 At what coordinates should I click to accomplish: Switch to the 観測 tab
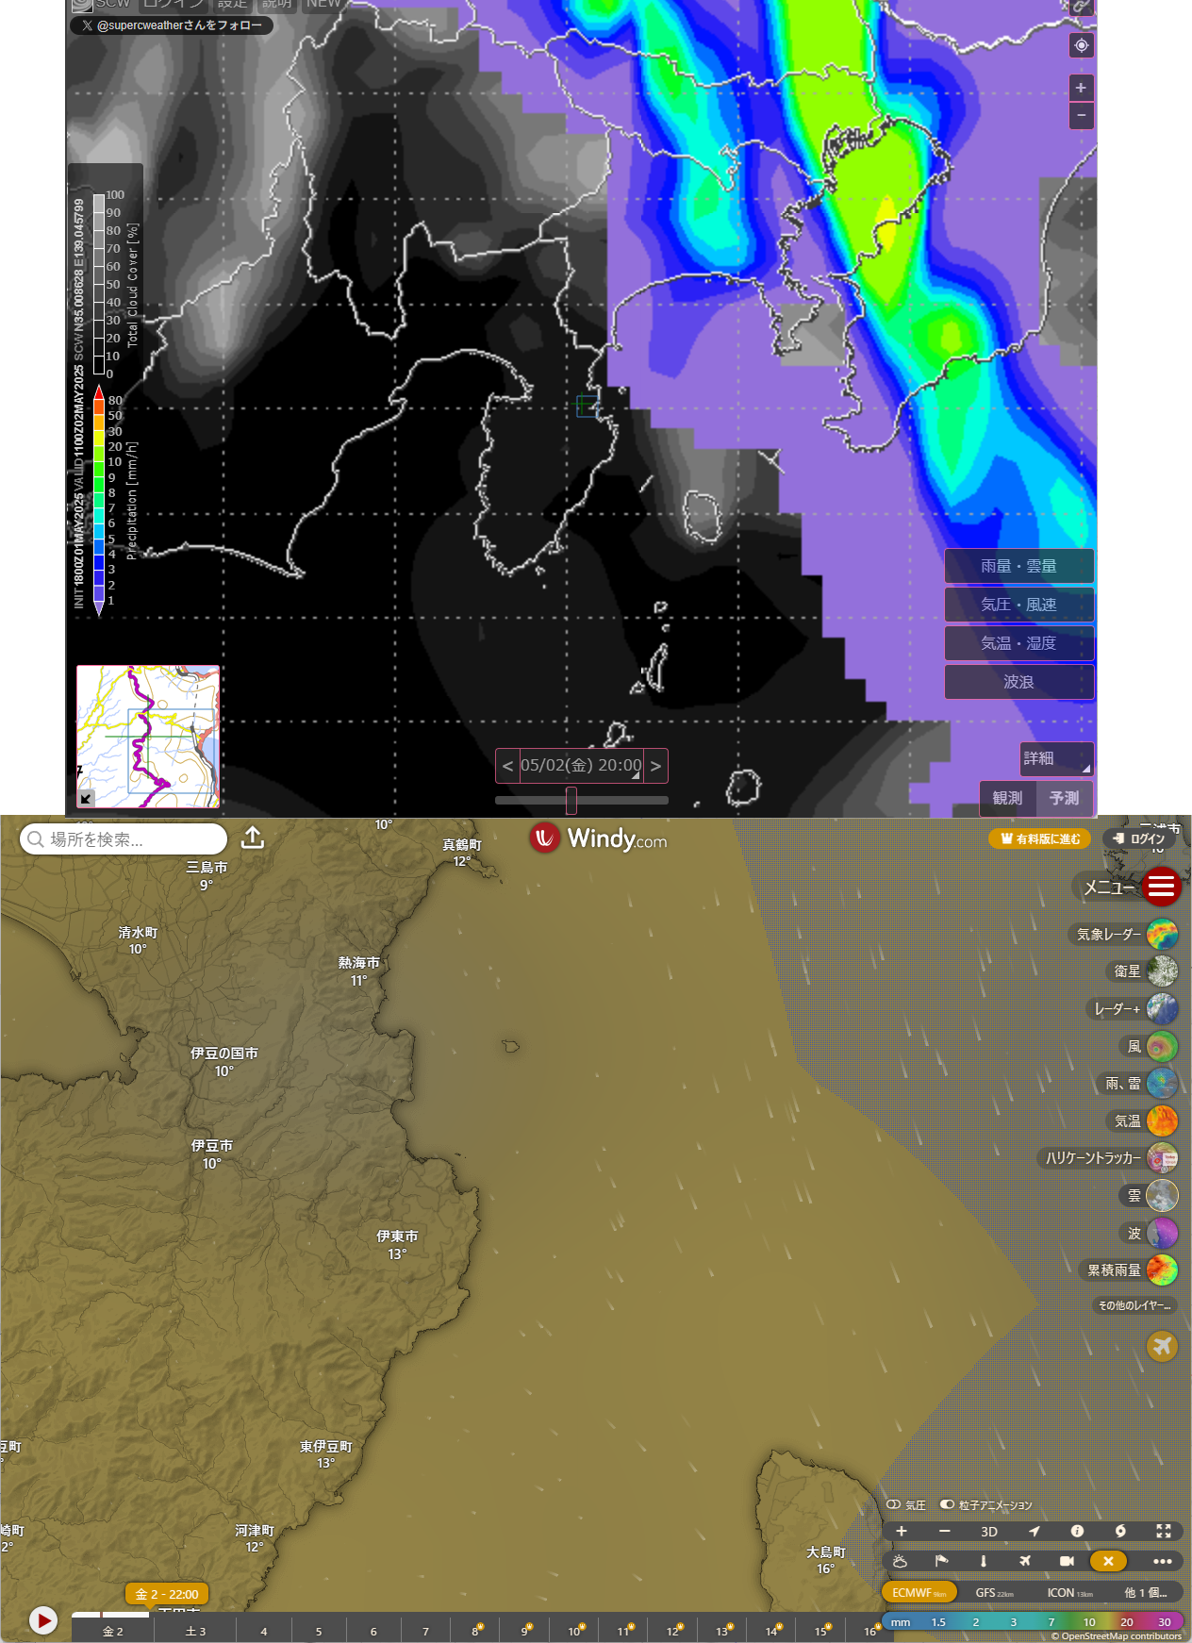tap(1007, 798)
